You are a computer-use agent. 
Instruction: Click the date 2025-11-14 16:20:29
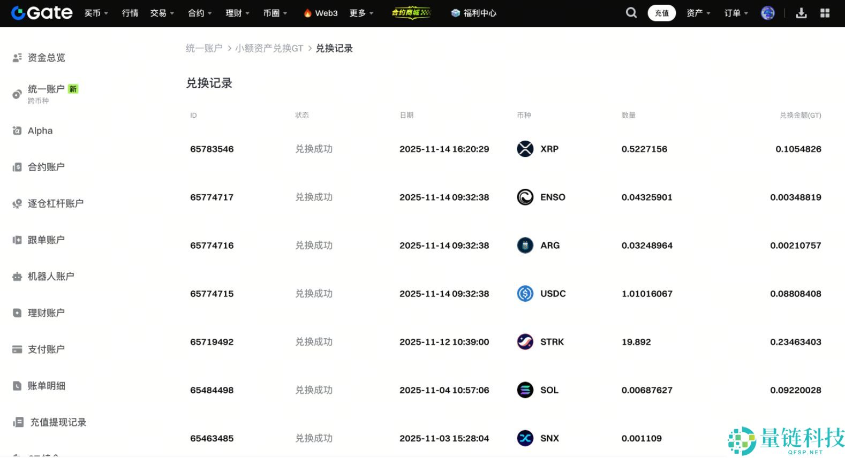click(444, 149)
